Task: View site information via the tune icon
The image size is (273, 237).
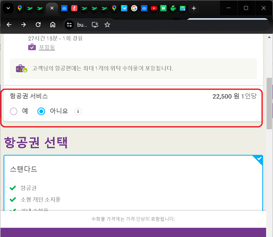Action: pyautogui.click(x=69, y=25)
